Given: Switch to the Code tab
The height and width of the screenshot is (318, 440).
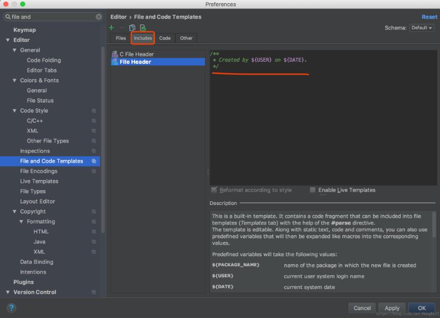Looking at the screenshot, I should click(164, 38).
